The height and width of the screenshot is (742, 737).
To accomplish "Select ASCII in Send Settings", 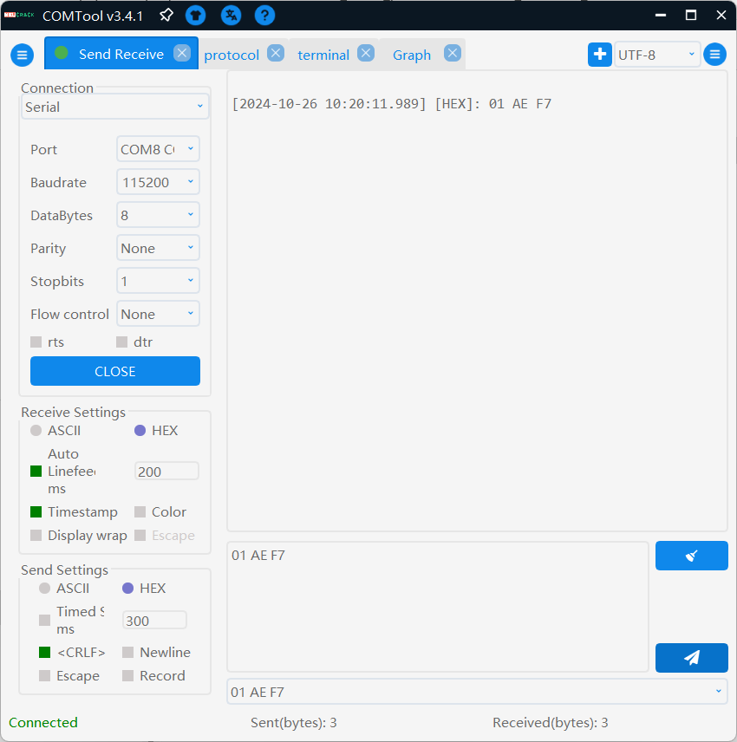I will (x=44, y=589).
